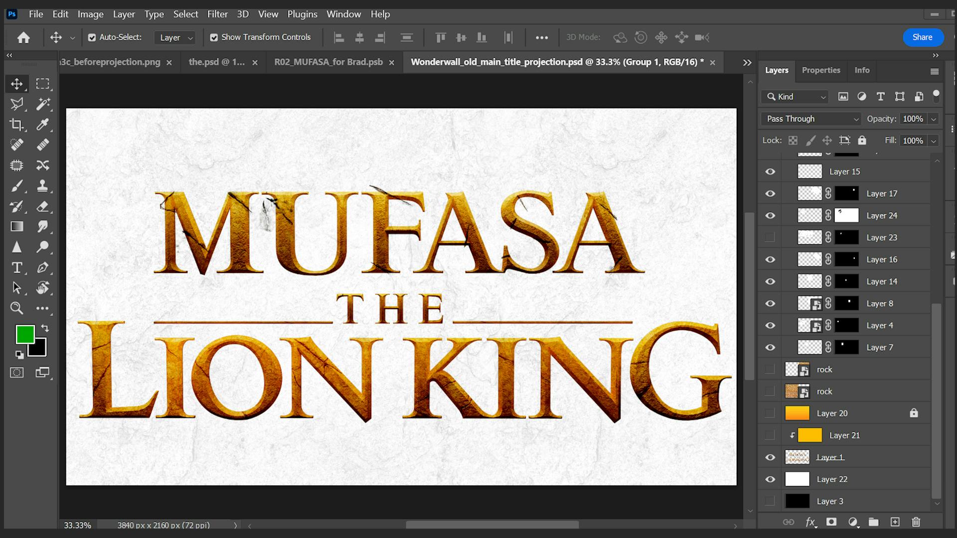The width and height of the screenshot is (957, 538).
Task: Show hidden document tabs chevron
Action: click(x=747, y=62)
